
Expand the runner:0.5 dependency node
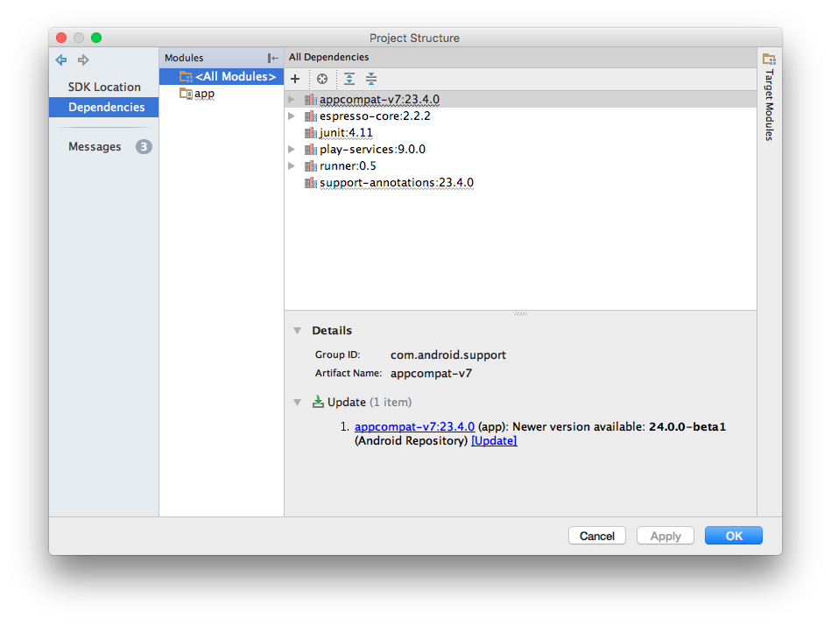click(x=292, y=166)
